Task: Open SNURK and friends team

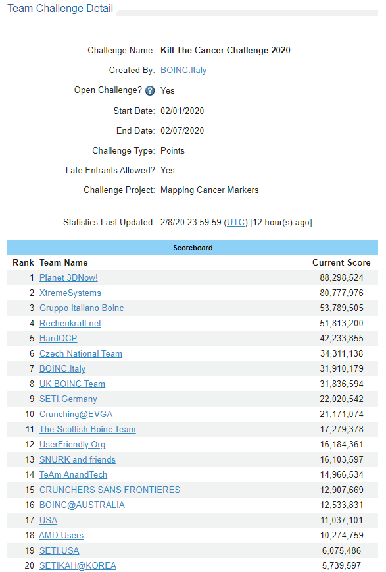Action: tap(78, 460)
